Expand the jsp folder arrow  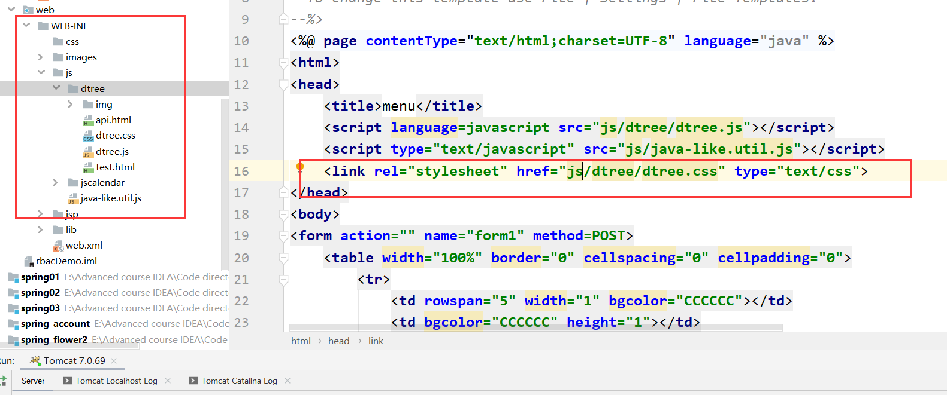click(41, 213)
